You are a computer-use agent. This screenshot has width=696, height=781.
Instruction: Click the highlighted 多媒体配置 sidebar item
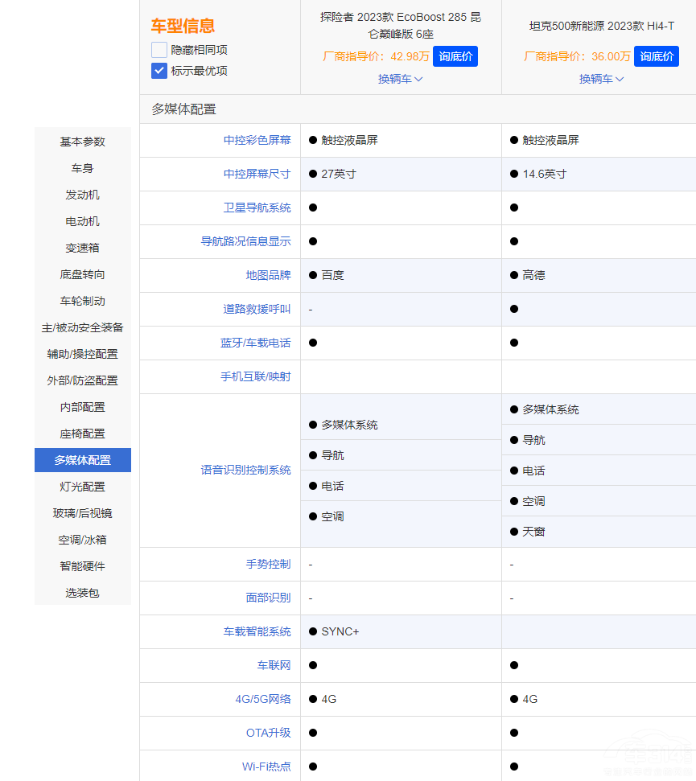tap(82, 460)
